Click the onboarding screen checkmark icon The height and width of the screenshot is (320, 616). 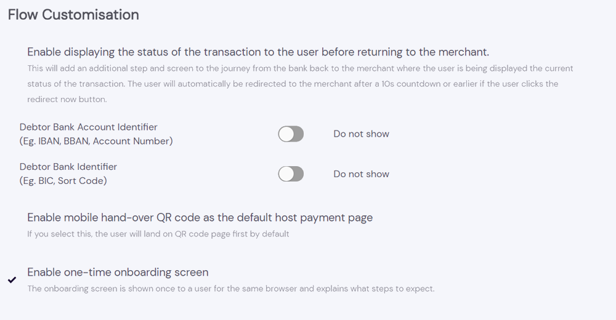[12, 280]
